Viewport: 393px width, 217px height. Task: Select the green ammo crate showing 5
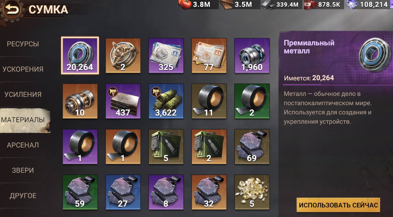click(166, 146)
